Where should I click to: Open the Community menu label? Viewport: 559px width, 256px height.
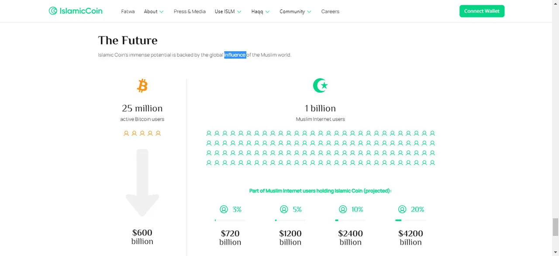[292, 11]
